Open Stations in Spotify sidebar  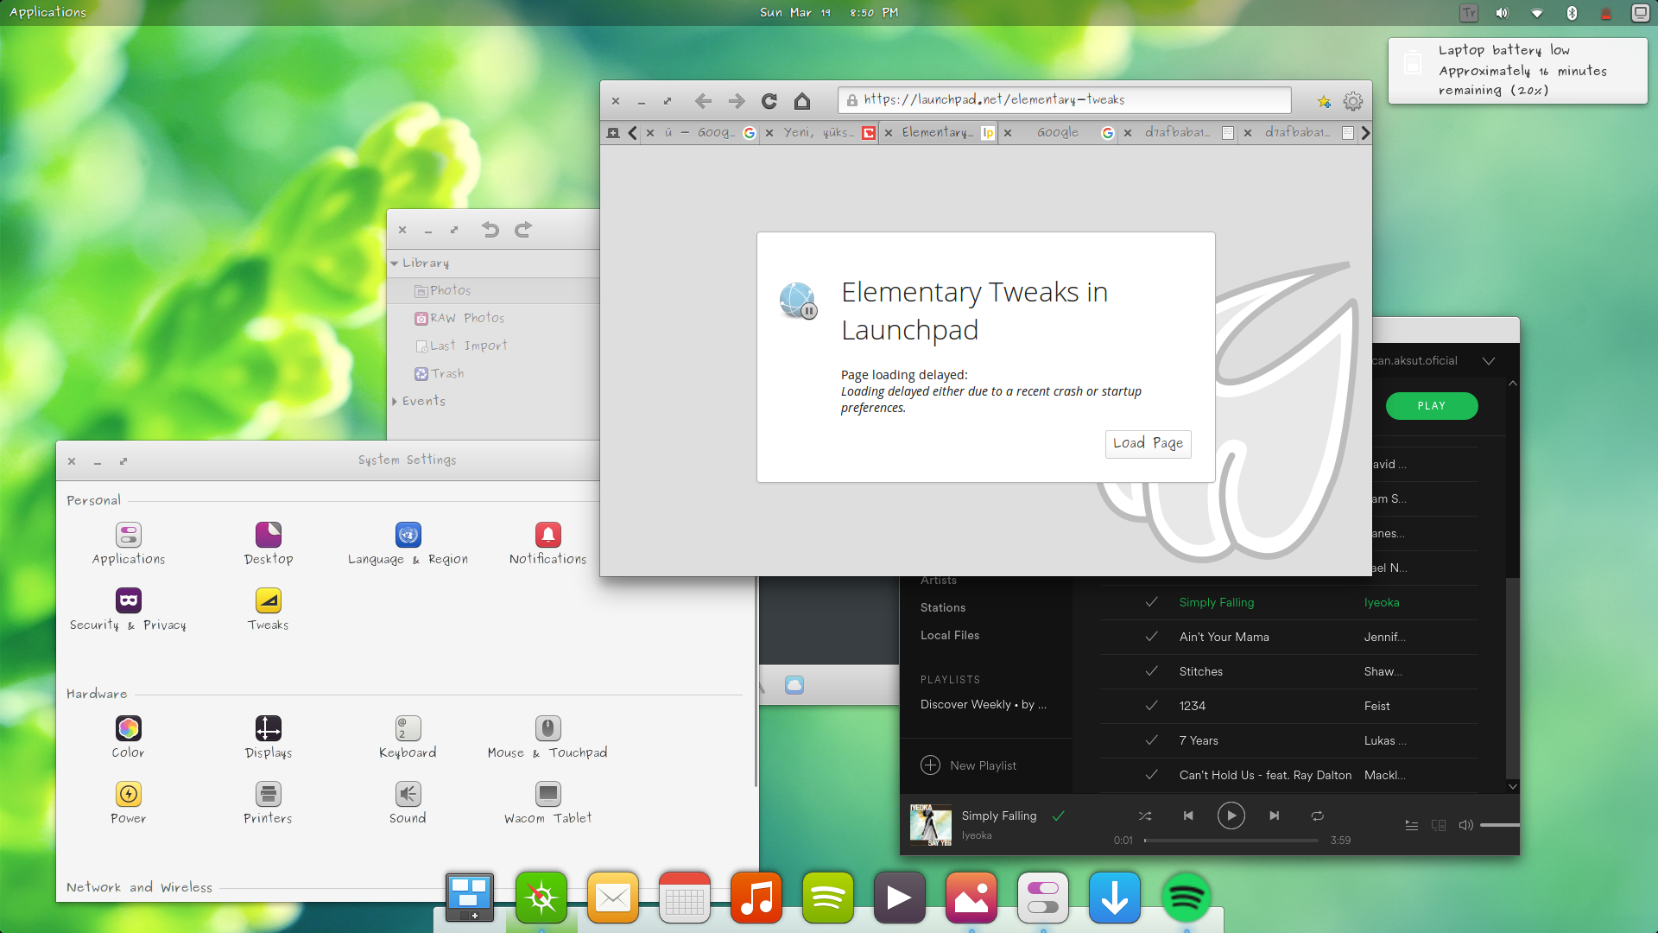pyautogui.click(x=943, y=608)
